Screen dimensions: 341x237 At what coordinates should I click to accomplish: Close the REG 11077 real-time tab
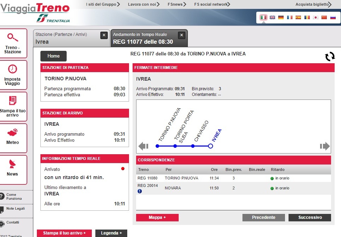pyautogui.click(x=181, y=35)
